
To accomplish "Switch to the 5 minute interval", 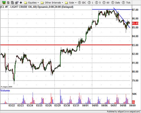I will point(98,3).
